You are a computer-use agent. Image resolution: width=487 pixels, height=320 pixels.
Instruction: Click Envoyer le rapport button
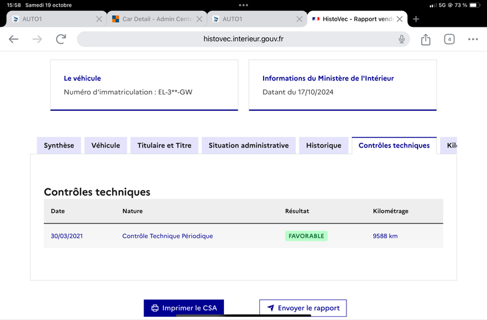[x=303, y=308]
